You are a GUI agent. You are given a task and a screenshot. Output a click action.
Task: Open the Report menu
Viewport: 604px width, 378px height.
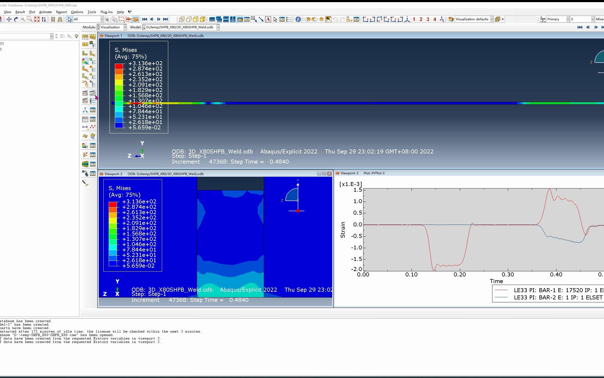point(61,12)
